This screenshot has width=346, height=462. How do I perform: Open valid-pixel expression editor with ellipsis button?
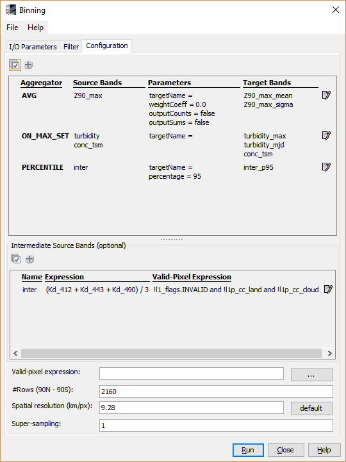[311, 374]
